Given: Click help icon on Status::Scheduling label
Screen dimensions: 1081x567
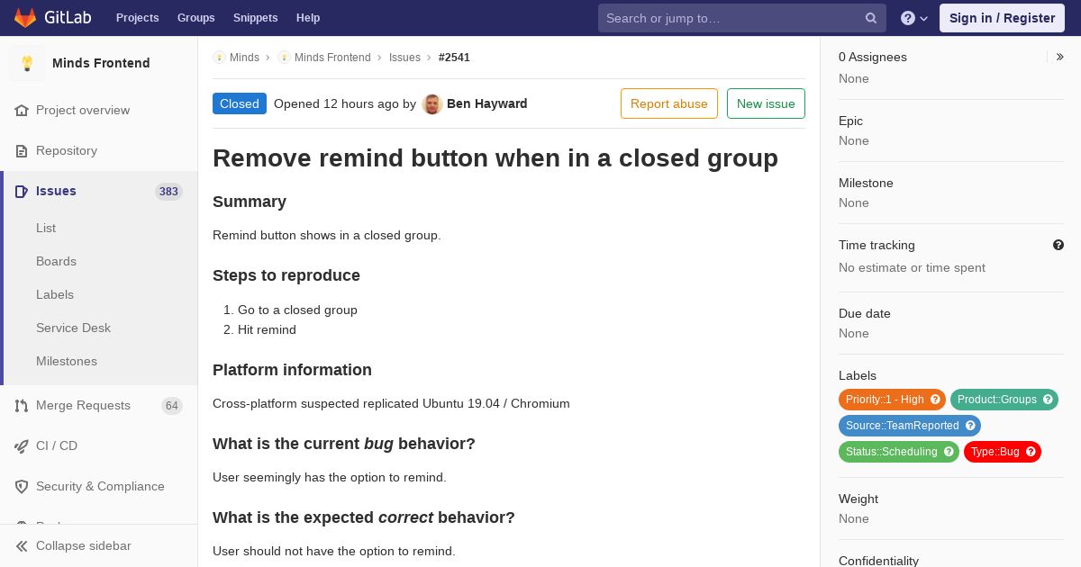Looking at the screenshot, I should click(949, 452).
